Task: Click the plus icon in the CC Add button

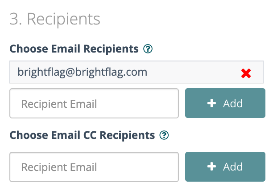Action: pyautogui.click(x=211, y=167)
